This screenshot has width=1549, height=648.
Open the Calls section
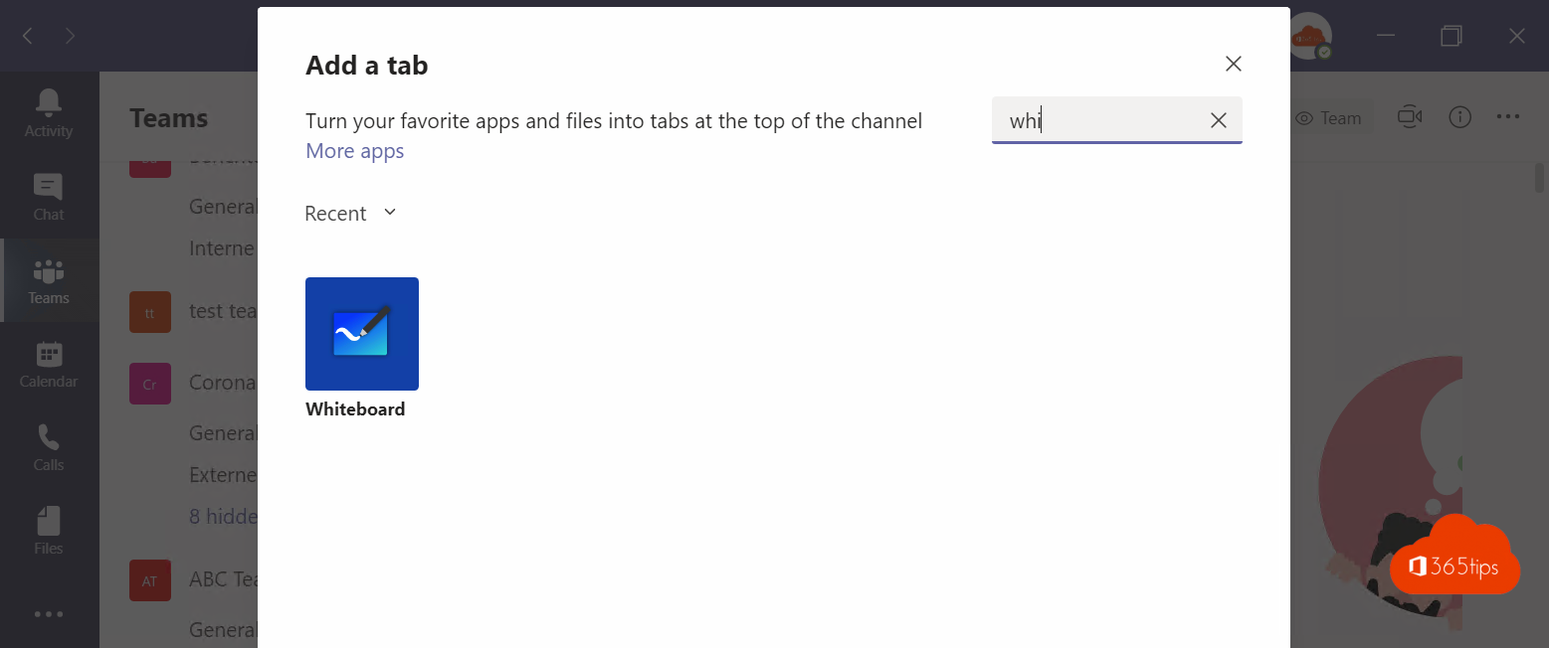point(48,447)
